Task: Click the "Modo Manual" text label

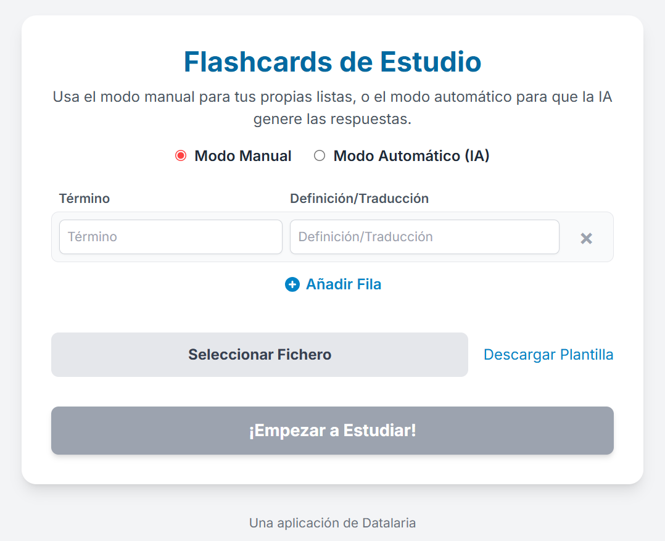Action: [242, 156]
